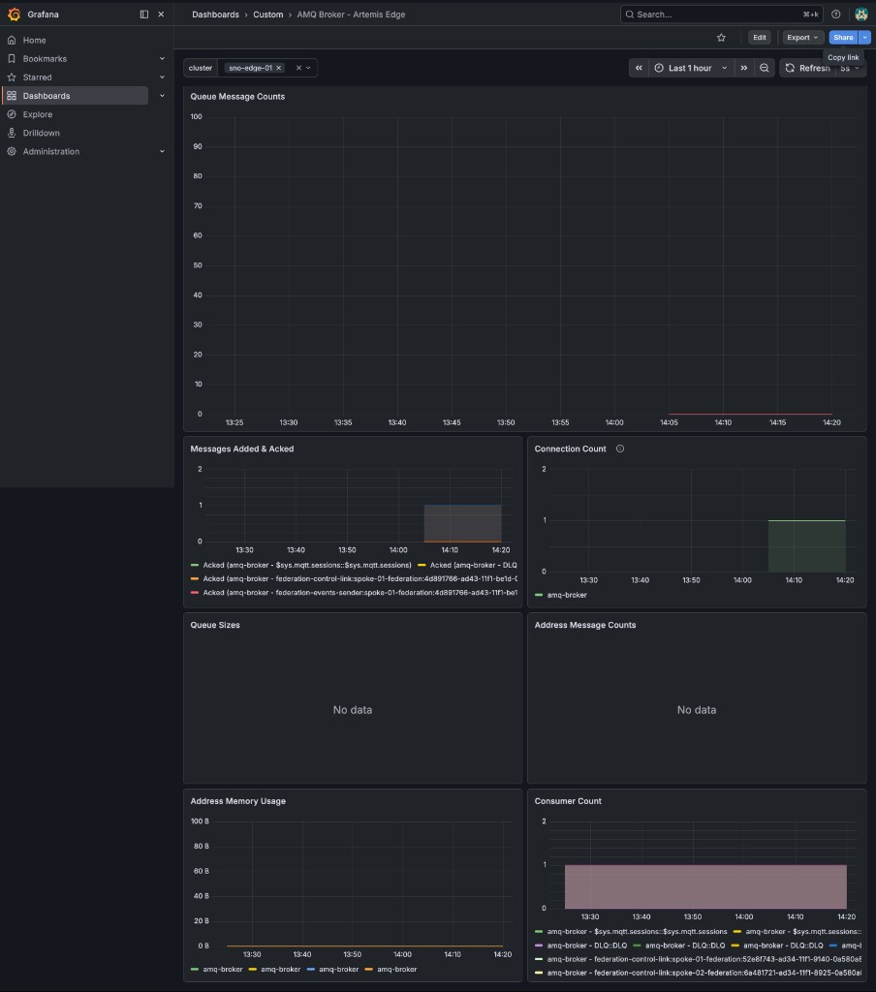Toggle amq-broker legend in Connection Count
This screenshot has width=876, height=992.
click(567, 595)
